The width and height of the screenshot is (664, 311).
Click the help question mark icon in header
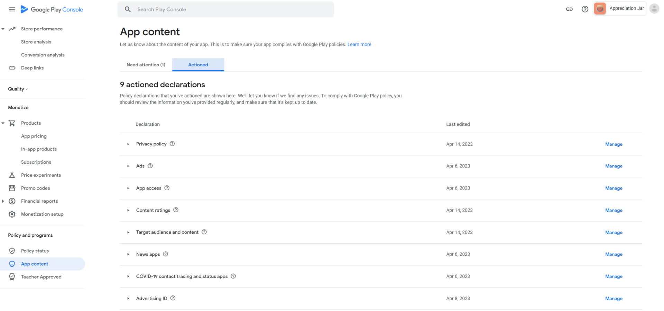pos(585,9)
